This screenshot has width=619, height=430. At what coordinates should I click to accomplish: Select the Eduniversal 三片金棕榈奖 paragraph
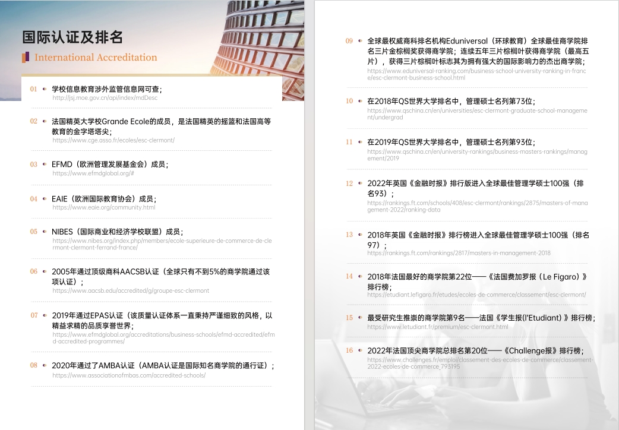coord(478,51)
